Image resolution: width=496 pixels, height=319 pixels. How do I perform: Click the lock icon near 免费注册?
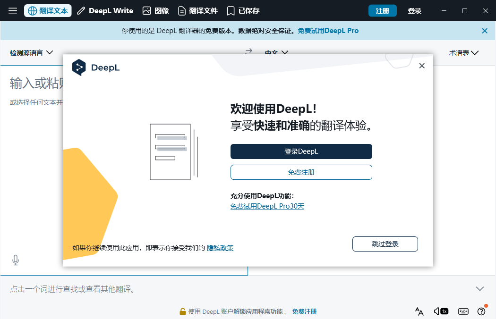click(x=182, y=311)
